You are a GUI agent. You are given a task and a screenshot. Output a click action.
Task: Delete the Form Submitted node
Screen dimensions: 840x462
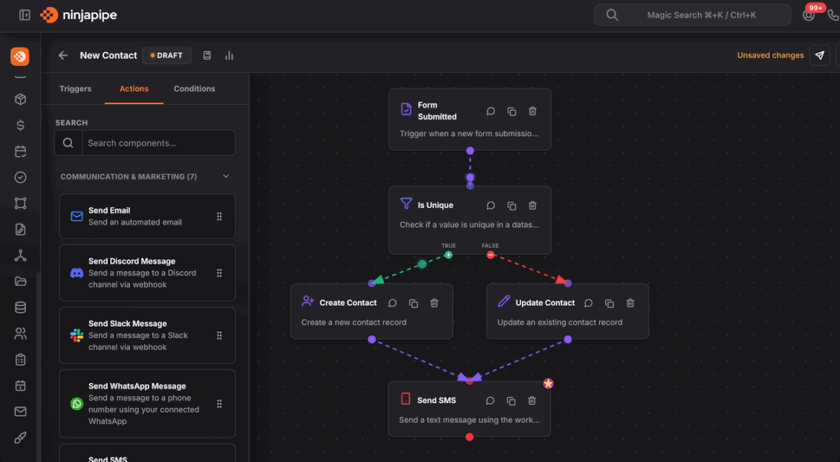533,111
